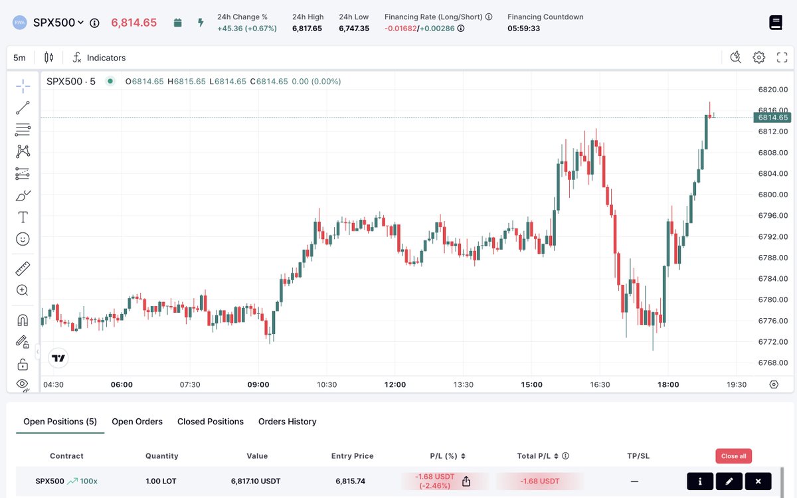The image size is (797, 498).
Task: Toggle stay in drawing mode
Action: (x=23, y=342)
